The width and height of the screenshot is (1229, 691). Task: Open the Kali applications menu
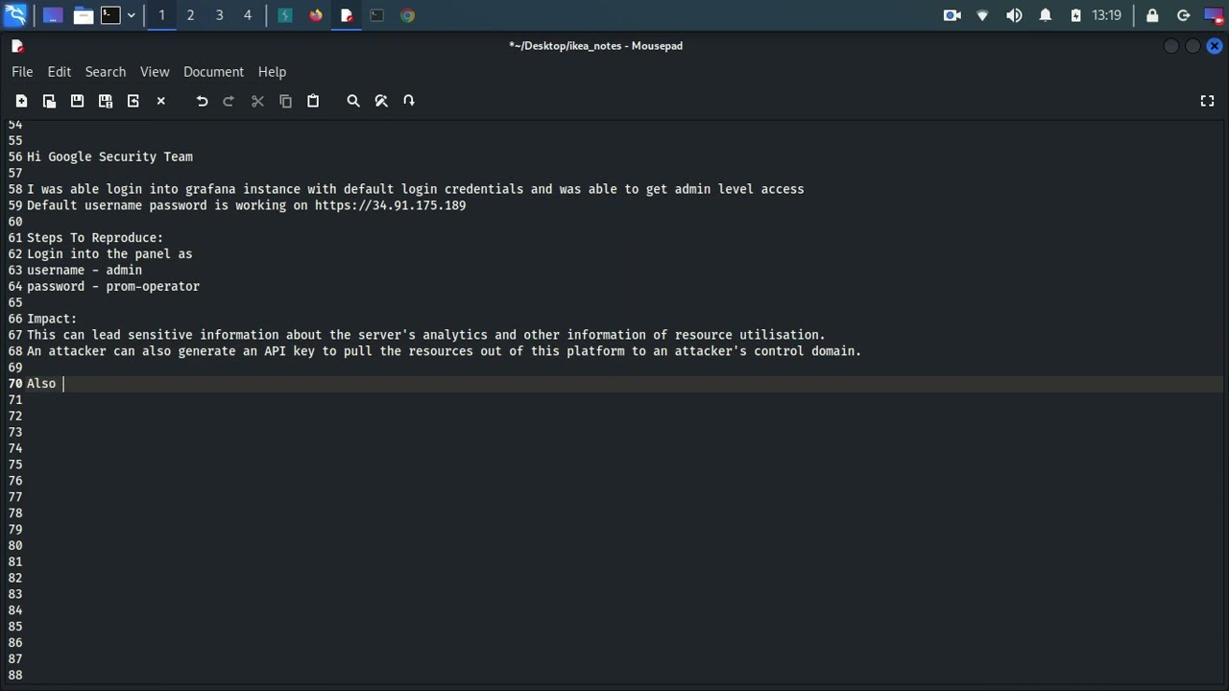coord(15,15)
